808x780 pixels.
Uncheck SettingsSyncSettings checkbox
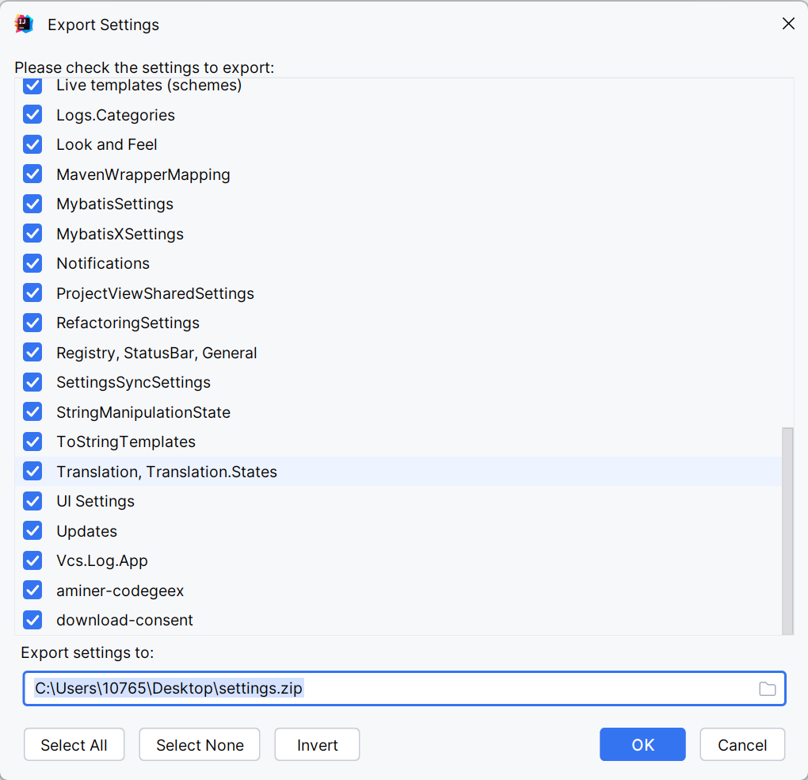click(32, 383)
